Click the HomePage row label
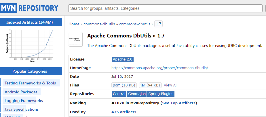The height and width of the screenshot is (117, 266). pyautogui.click(x=80, y=68)
